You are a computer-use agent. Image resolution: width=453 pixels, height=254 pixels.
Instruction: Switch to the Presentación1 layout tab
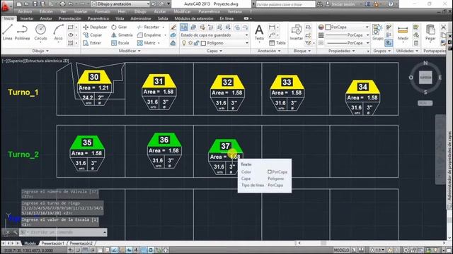[52, 243]
